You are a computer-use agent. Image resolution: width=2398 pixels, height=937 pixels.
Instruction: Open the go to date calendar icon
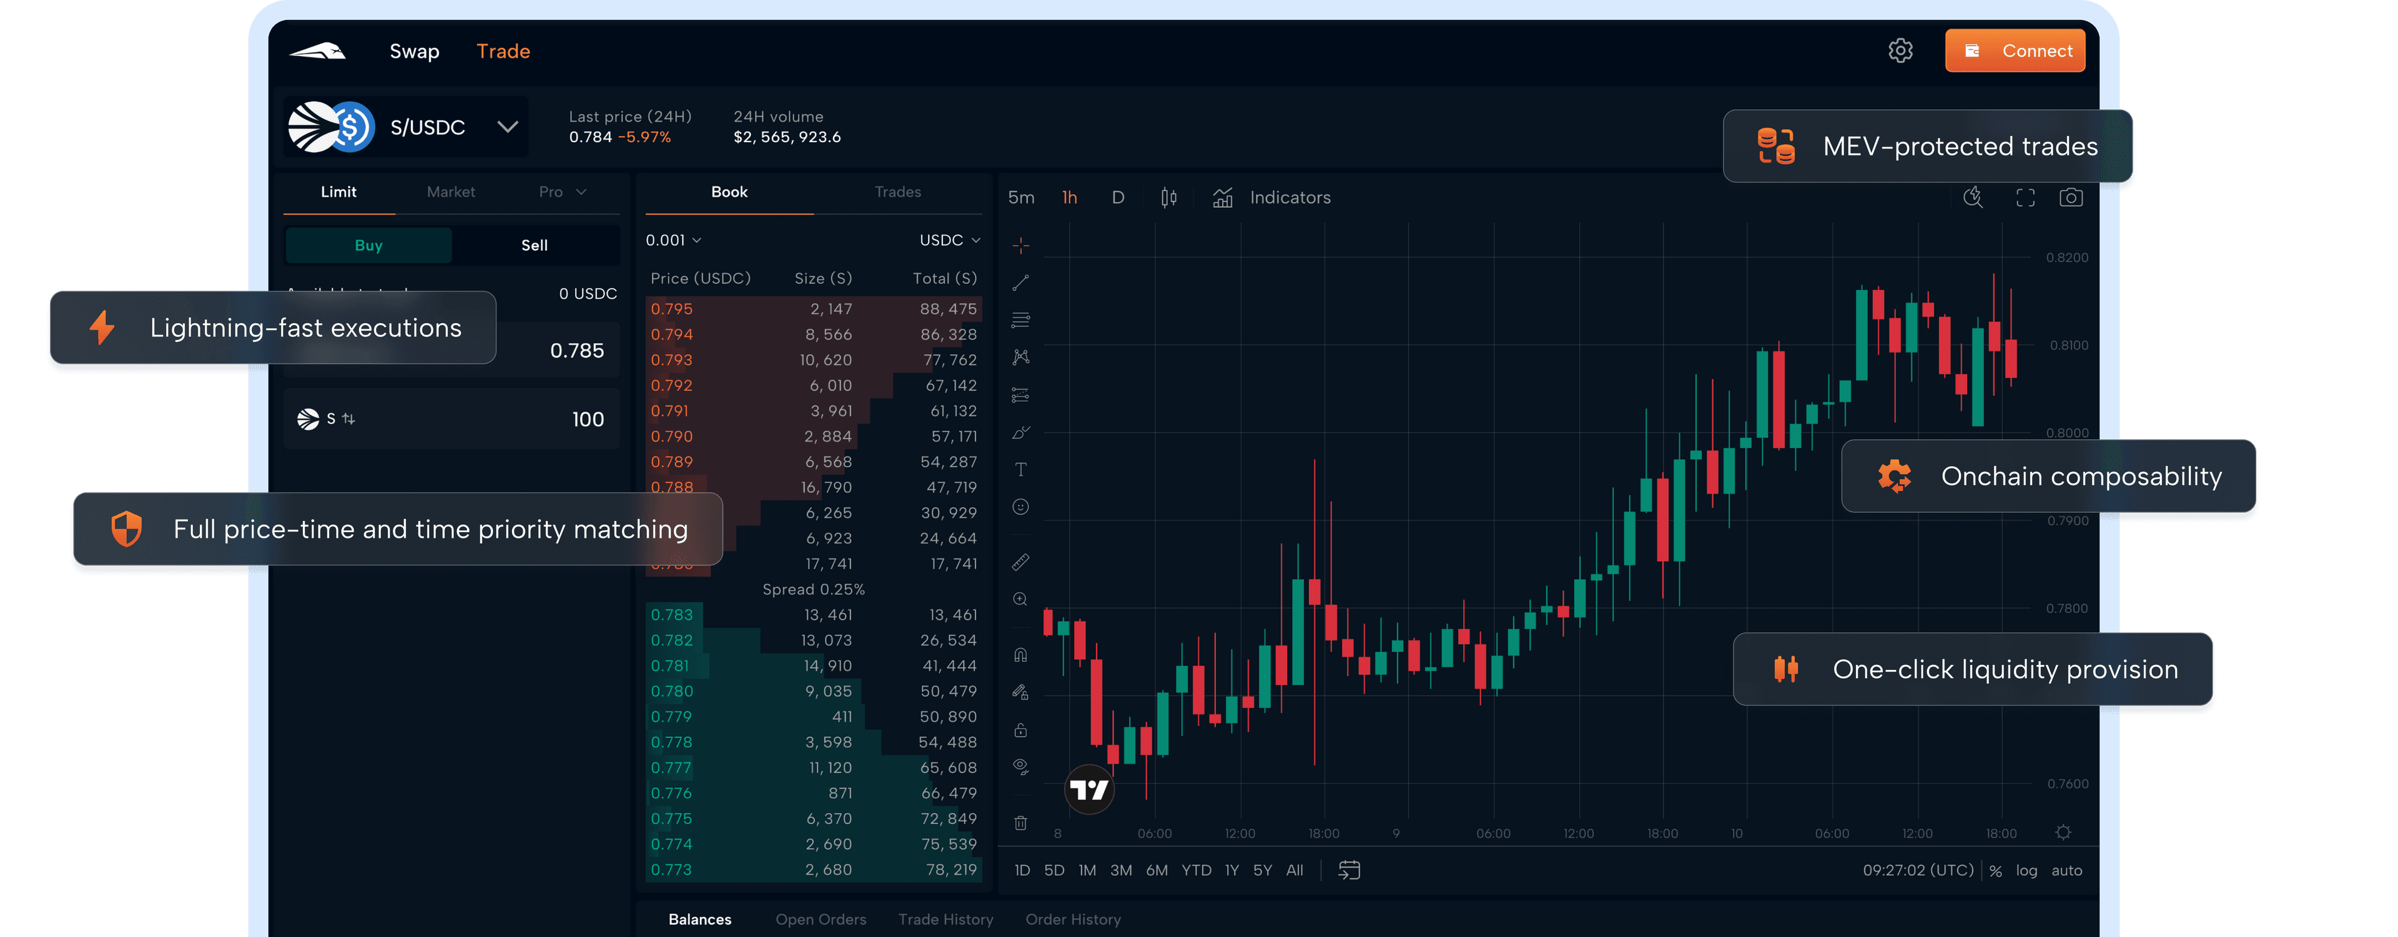[x=1349, y=871]
